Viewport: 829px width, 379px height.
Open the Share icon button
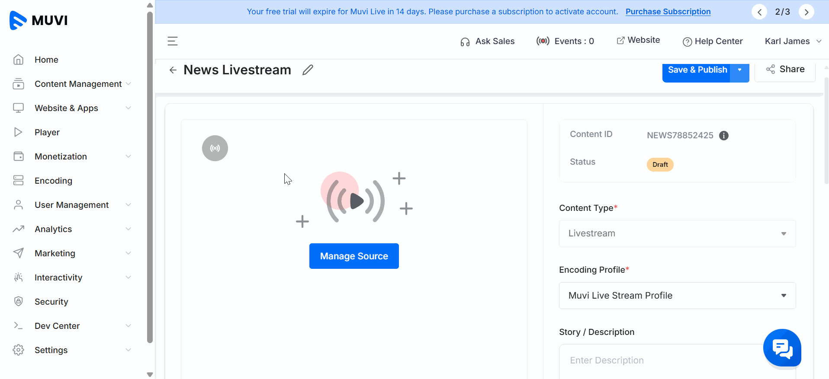tap(785, 70)
